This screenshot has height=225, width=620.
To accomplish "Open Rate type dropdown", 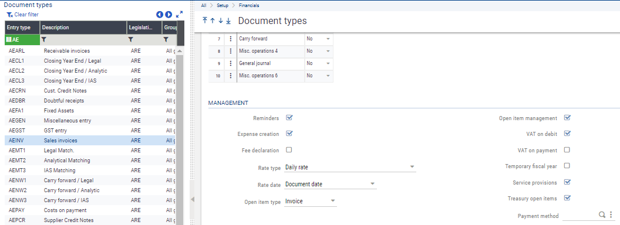I will click(x=412, y=167).
